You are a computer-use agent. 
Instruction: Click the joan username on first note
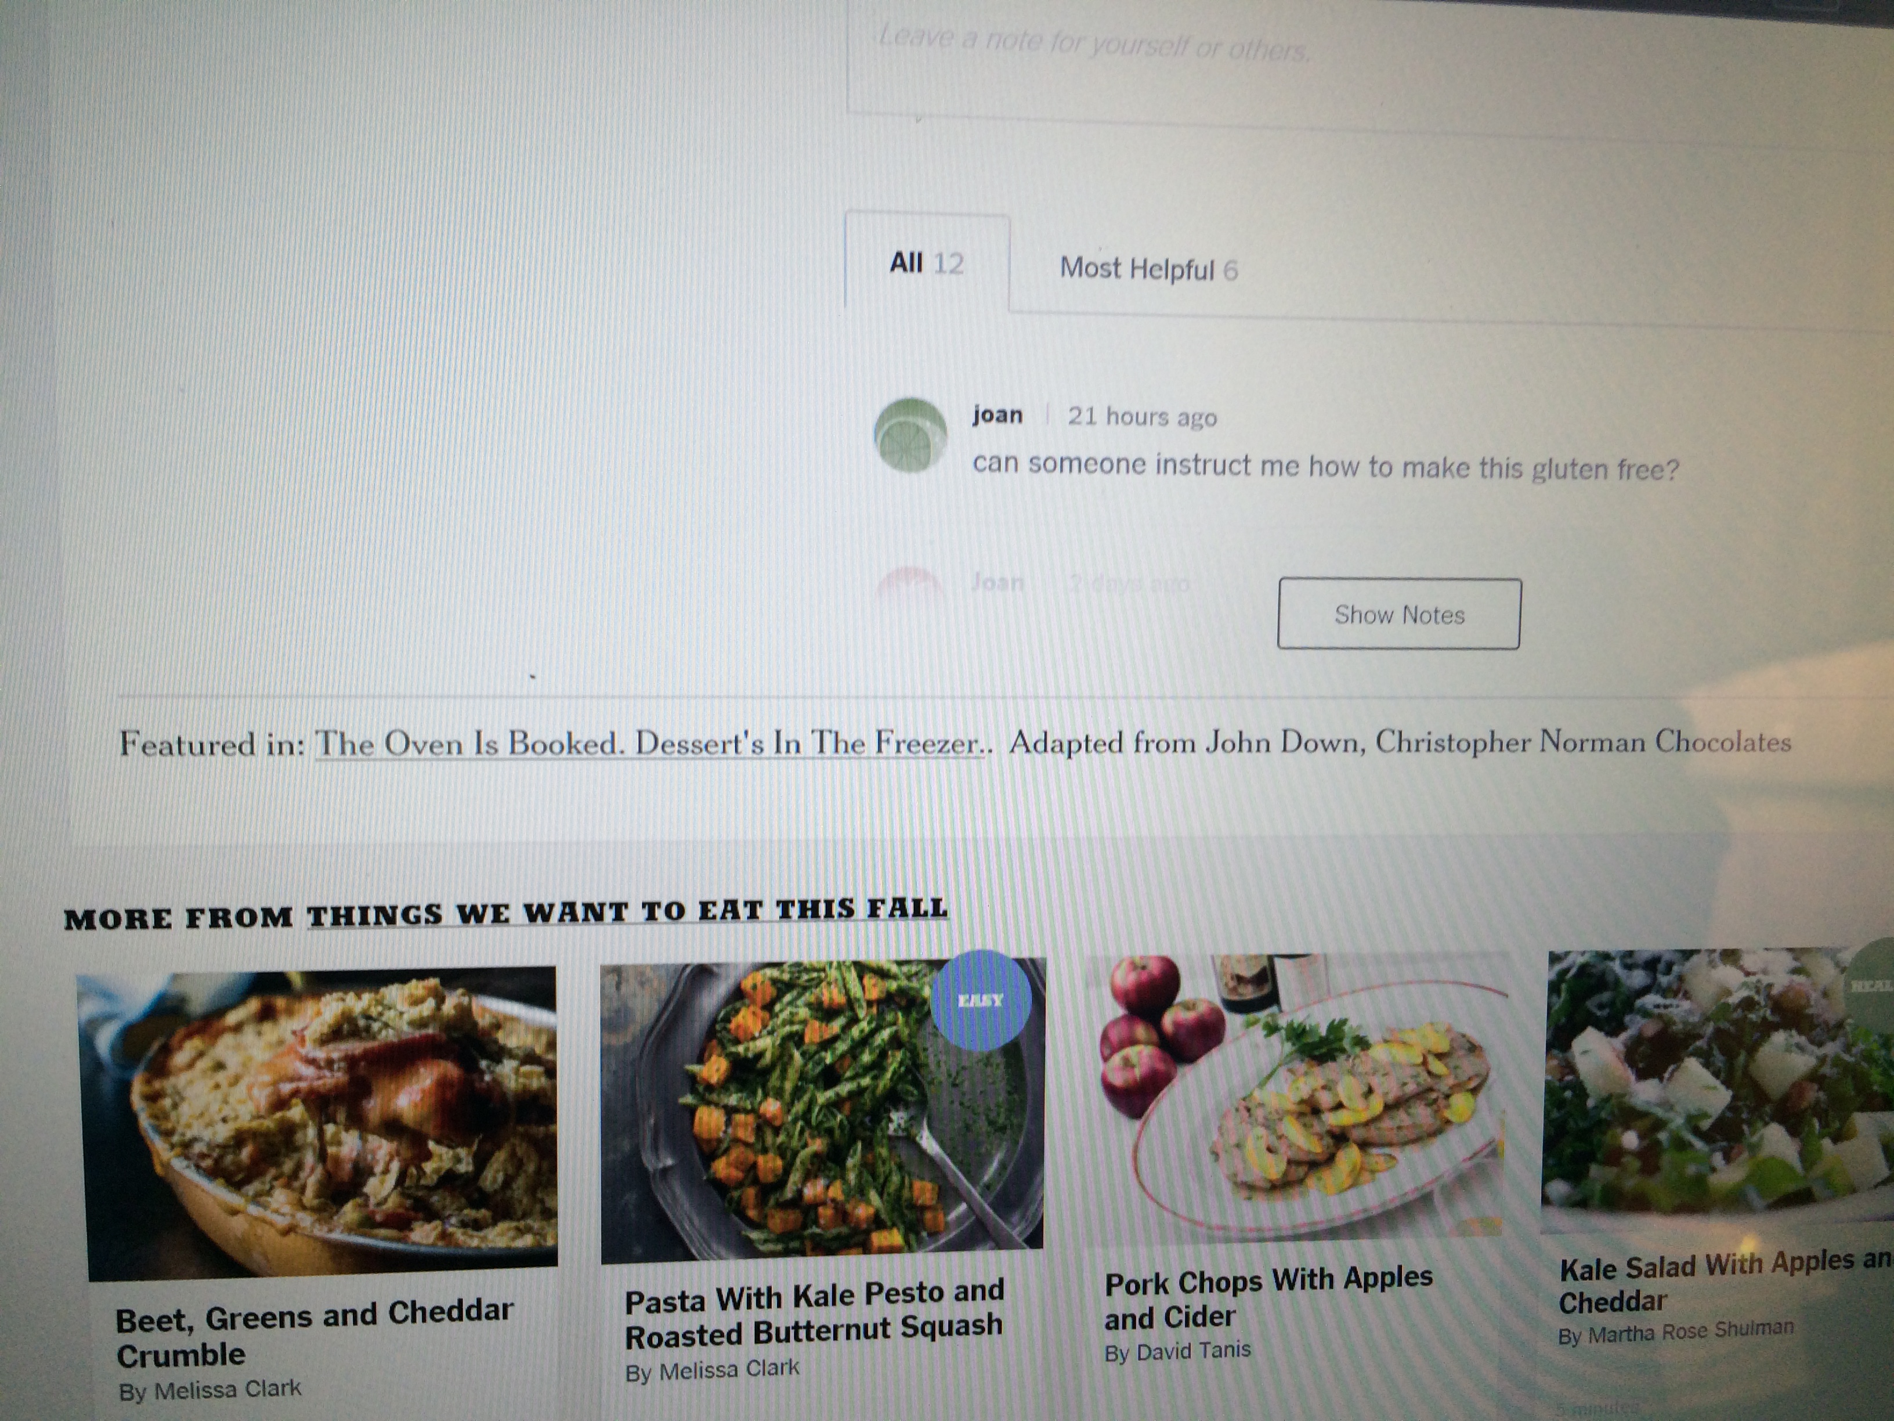coord(997,414)
